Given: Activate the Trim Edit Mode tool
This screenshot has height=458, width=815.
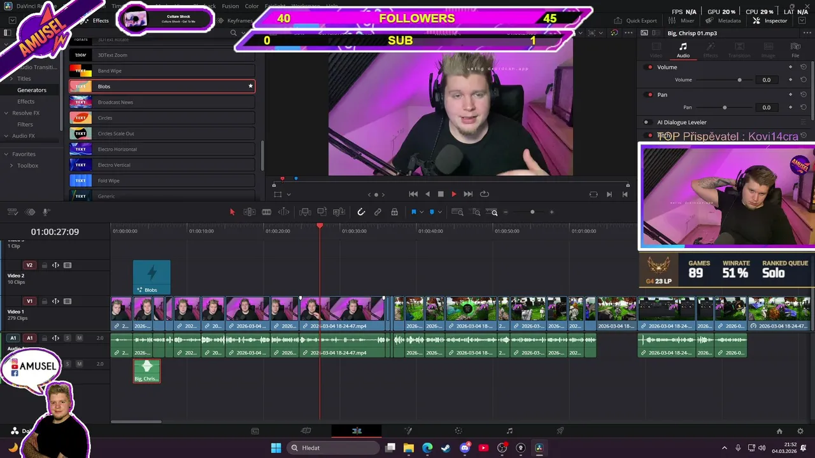Looking at the screenshot, I should coord(250,212).
